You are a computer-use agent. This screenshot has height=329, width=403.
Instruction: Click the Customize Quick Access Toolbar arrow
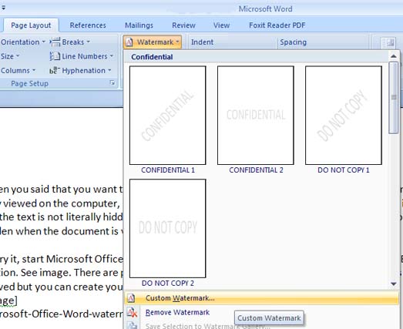(x=3, y=8)
